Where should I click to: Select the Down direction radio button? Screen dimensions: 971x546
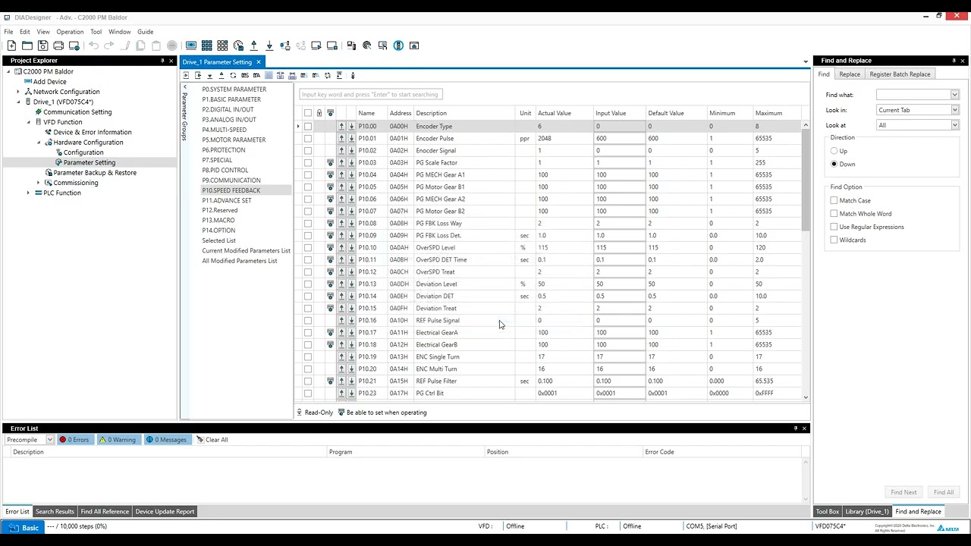[x=834, y=164]
